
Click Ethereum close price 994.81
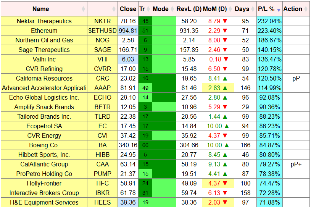coord(128,31)
